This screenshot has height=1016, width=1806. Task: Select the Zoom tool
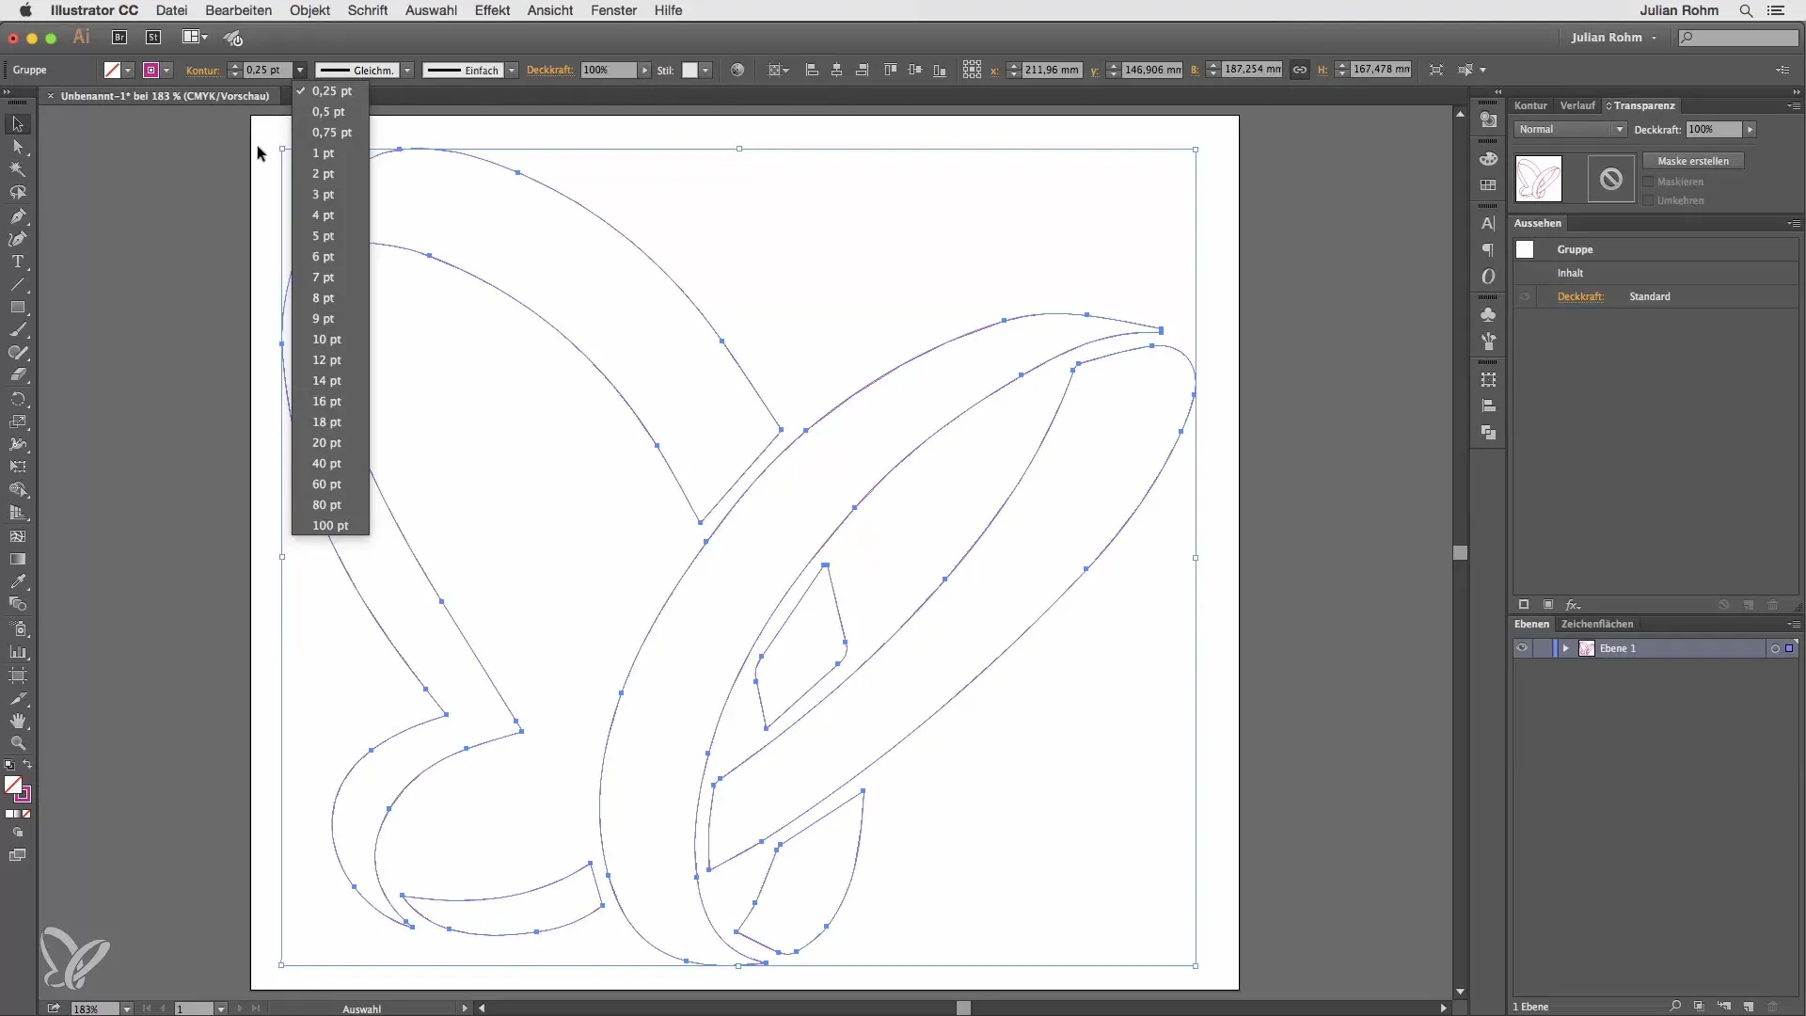coord(18,743)
